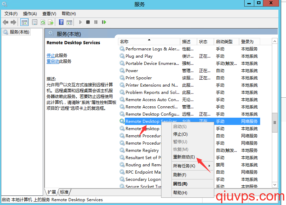This screenshot has width=286, height=205.
Task: Click the gear icon beside Secondary Logon
Action: [122, 179]
